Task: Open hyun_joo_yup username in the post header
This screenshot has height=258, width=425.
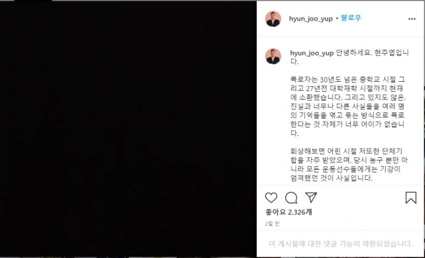Action: (311, 19)
